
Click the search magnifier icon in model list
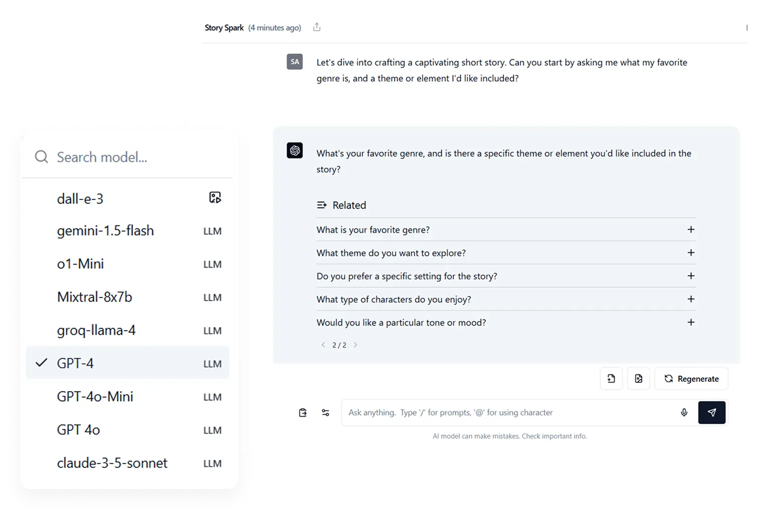[42, 157]
